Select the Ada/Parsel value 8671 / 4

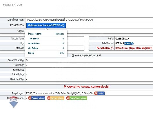click(x=120, y=43)
